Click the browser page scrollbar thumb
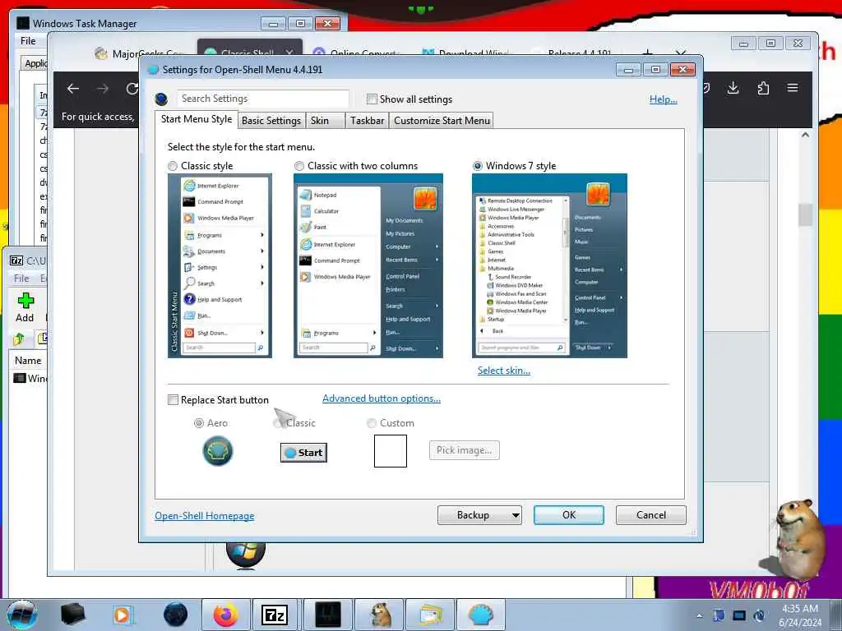The image size is (842, 631). [805, 214]
